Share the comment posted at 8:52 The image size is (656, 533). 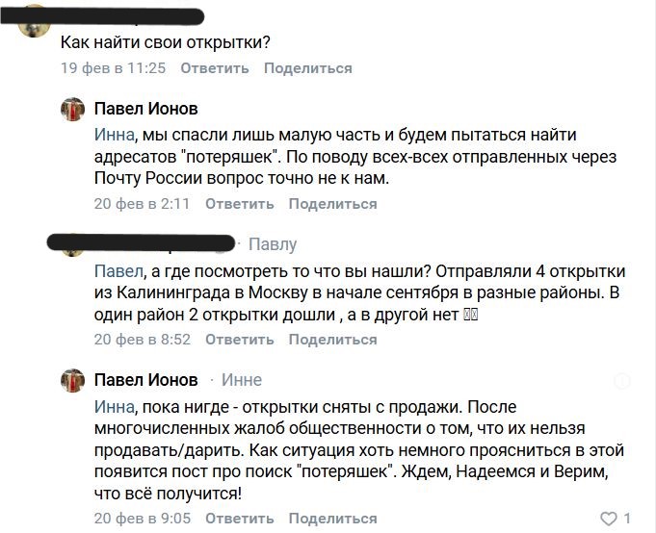click(x=332, y=339)
